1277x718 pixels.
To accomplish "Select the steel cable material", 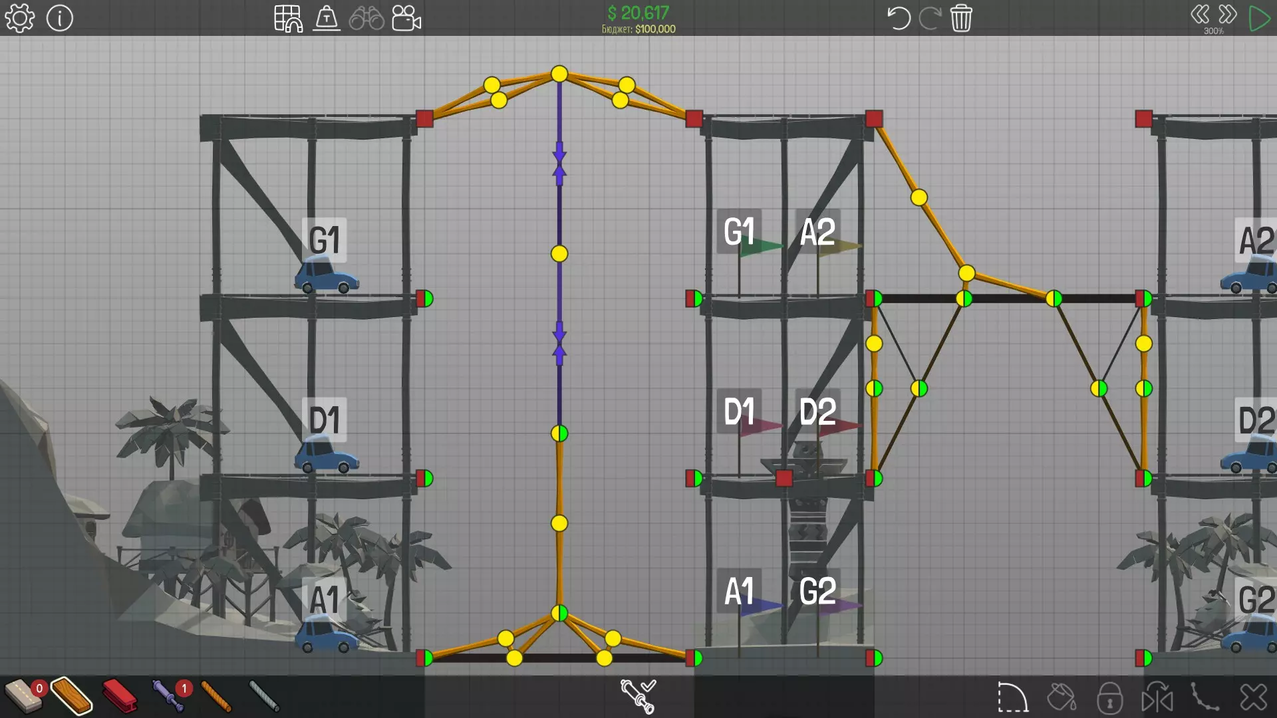I will pos(264,696).
